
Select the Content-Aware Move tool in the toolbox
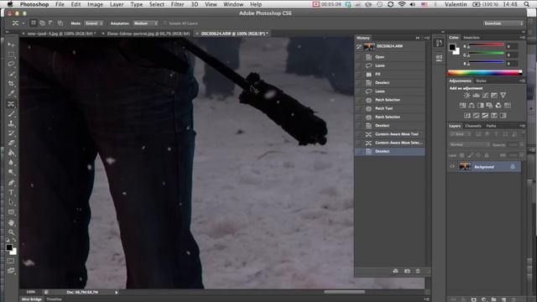11,103
